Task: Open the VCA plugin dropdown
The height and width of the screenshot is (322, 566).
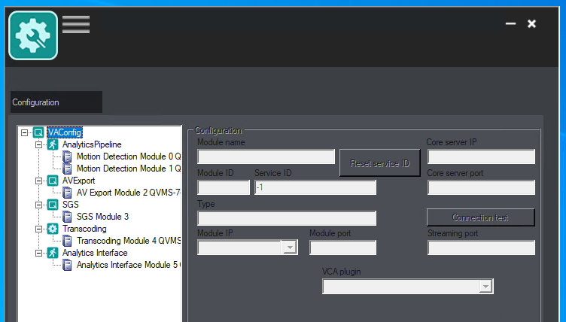Action: tap(486, 286)
